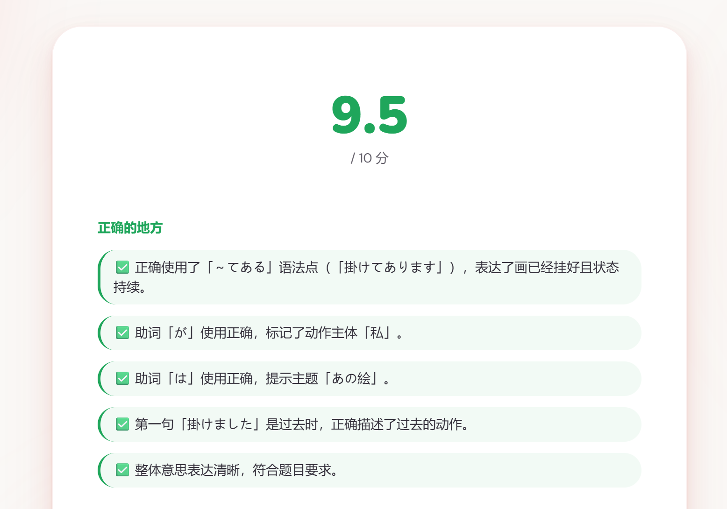Click the 正确的地方 section heading

tap(130, 228)
